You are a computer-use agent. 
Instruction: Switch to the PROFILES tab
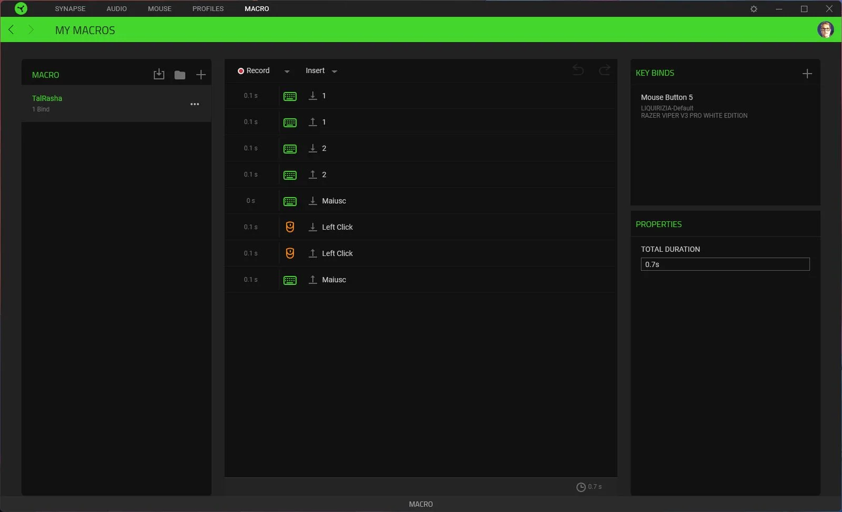[208, 9]
